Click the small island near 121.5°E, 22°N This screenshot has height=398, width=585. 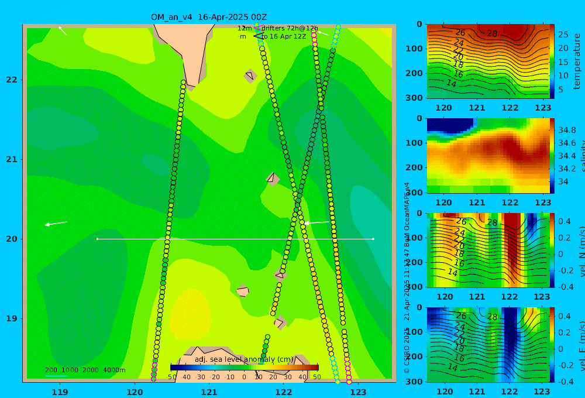[x=250, y=76]
